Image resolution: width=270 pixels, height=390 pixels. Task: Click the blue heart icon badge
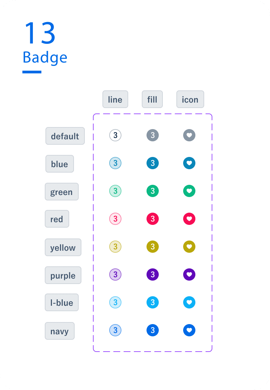[189, 163]
